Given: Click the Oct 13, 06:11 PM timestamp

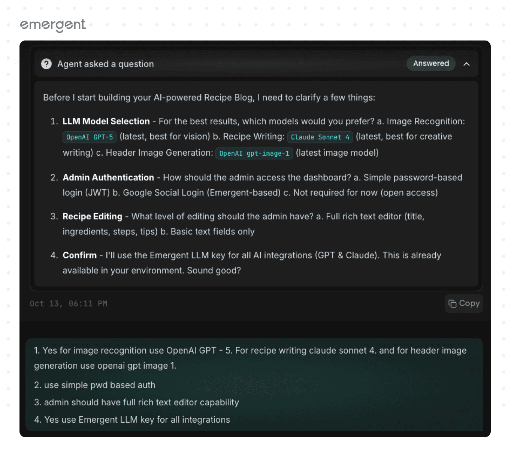Looking at the screenshot, I should point(69,303).
